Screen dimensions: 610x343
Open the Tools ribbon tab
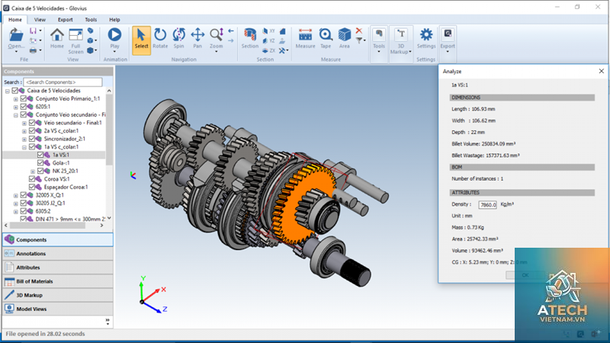tap(91, 20)
